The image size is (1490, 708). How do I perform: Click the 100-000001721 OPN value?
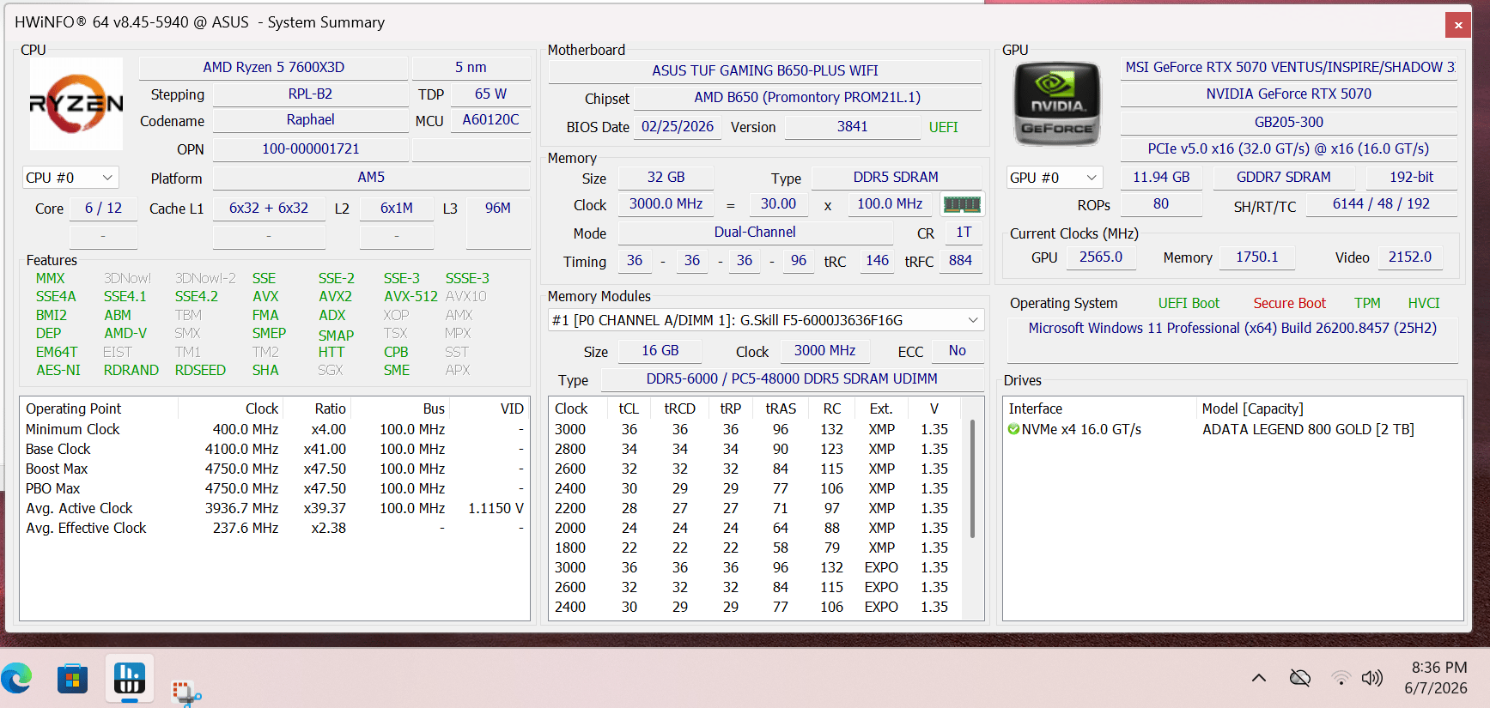coord(310,149)
